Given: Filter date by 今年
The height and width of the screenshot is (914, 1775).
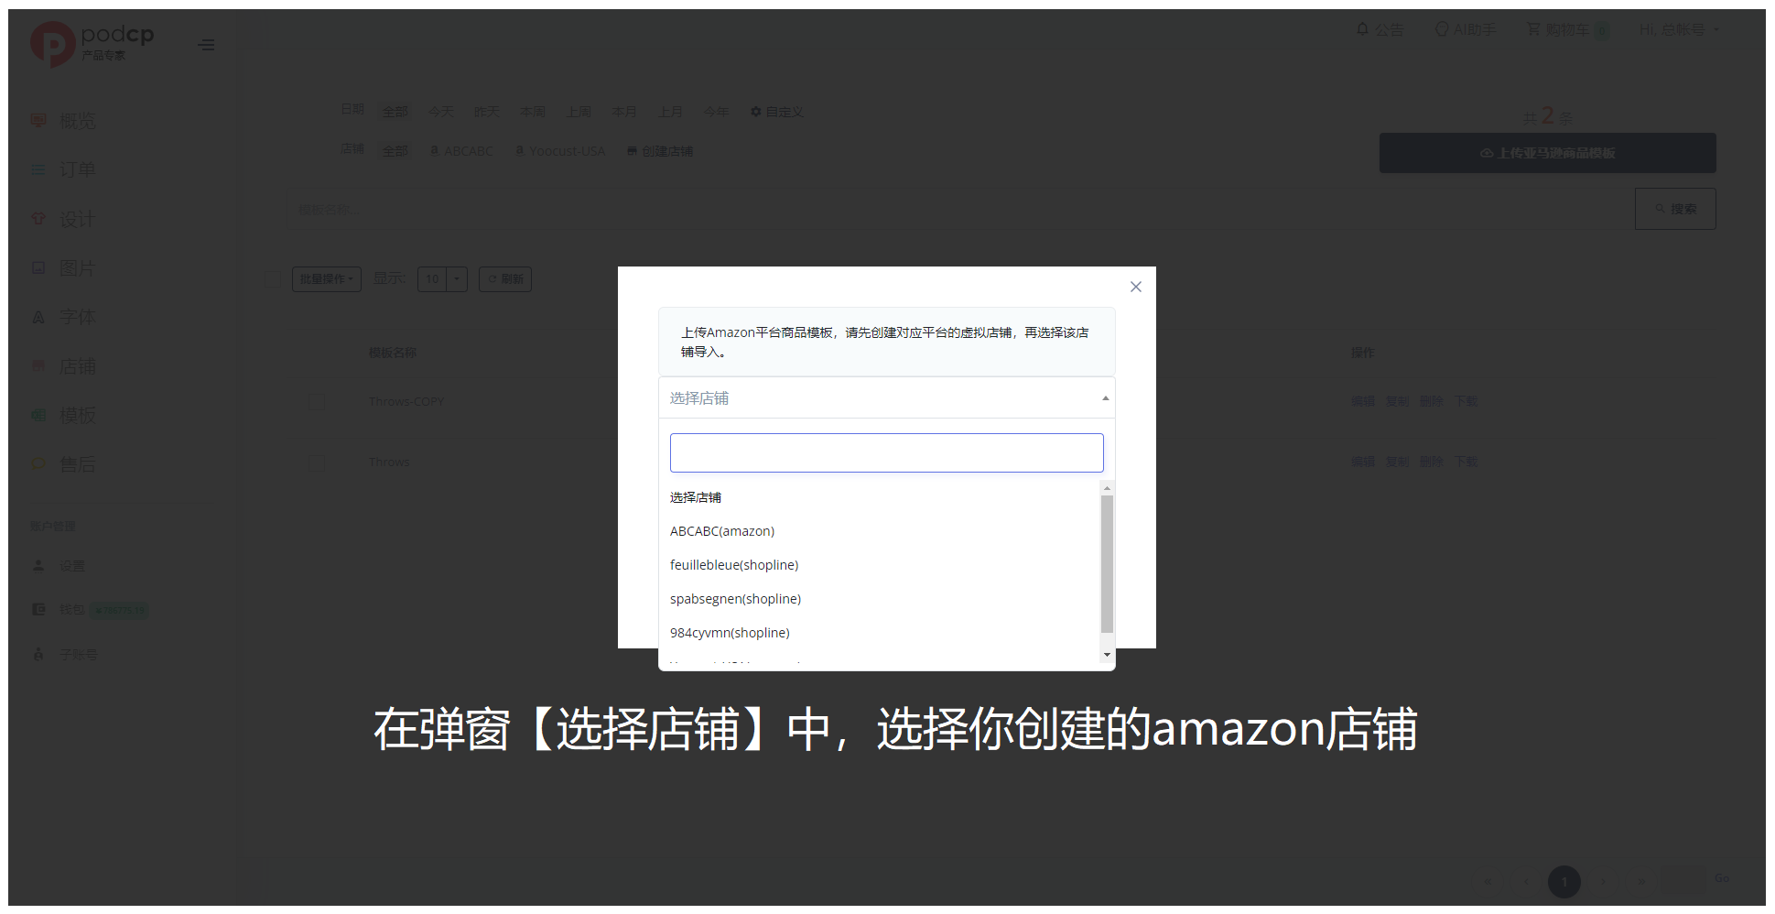Looking at the screenshot, I should (x=717, y=112).
